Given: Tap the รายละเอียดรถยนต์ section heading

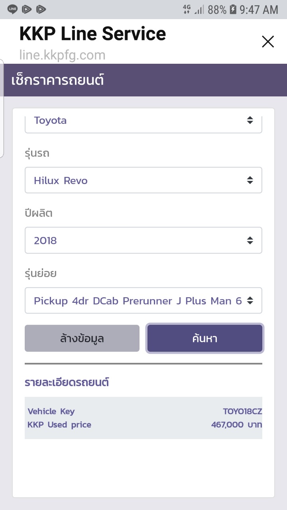Looking at the screenshot, I should 67,382.
